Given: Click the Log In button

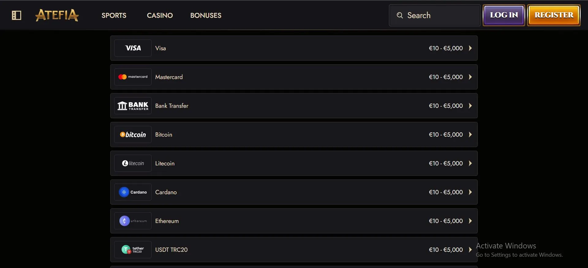Looking at the screenshot, I should click(504, 15).
